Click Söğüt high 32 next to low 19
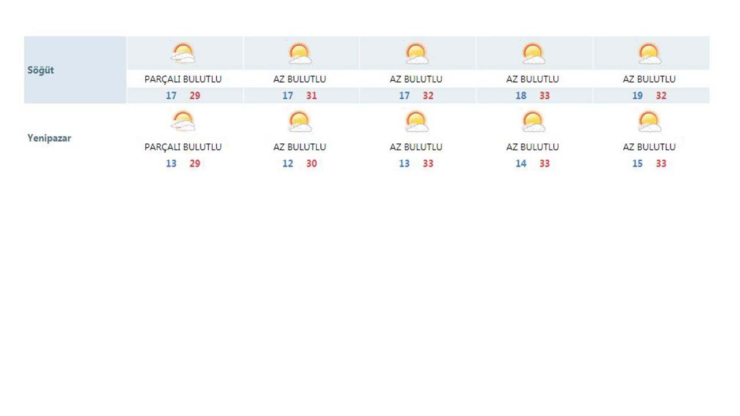The height and width of the screenshot is (416, 740). tap(661, 96)
